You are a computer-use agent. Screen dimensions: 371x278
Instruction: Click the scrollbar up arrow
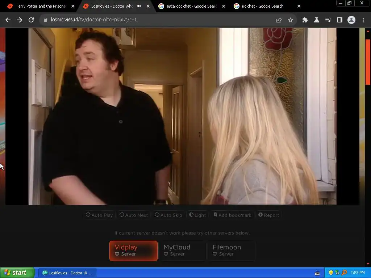point(368,31)
